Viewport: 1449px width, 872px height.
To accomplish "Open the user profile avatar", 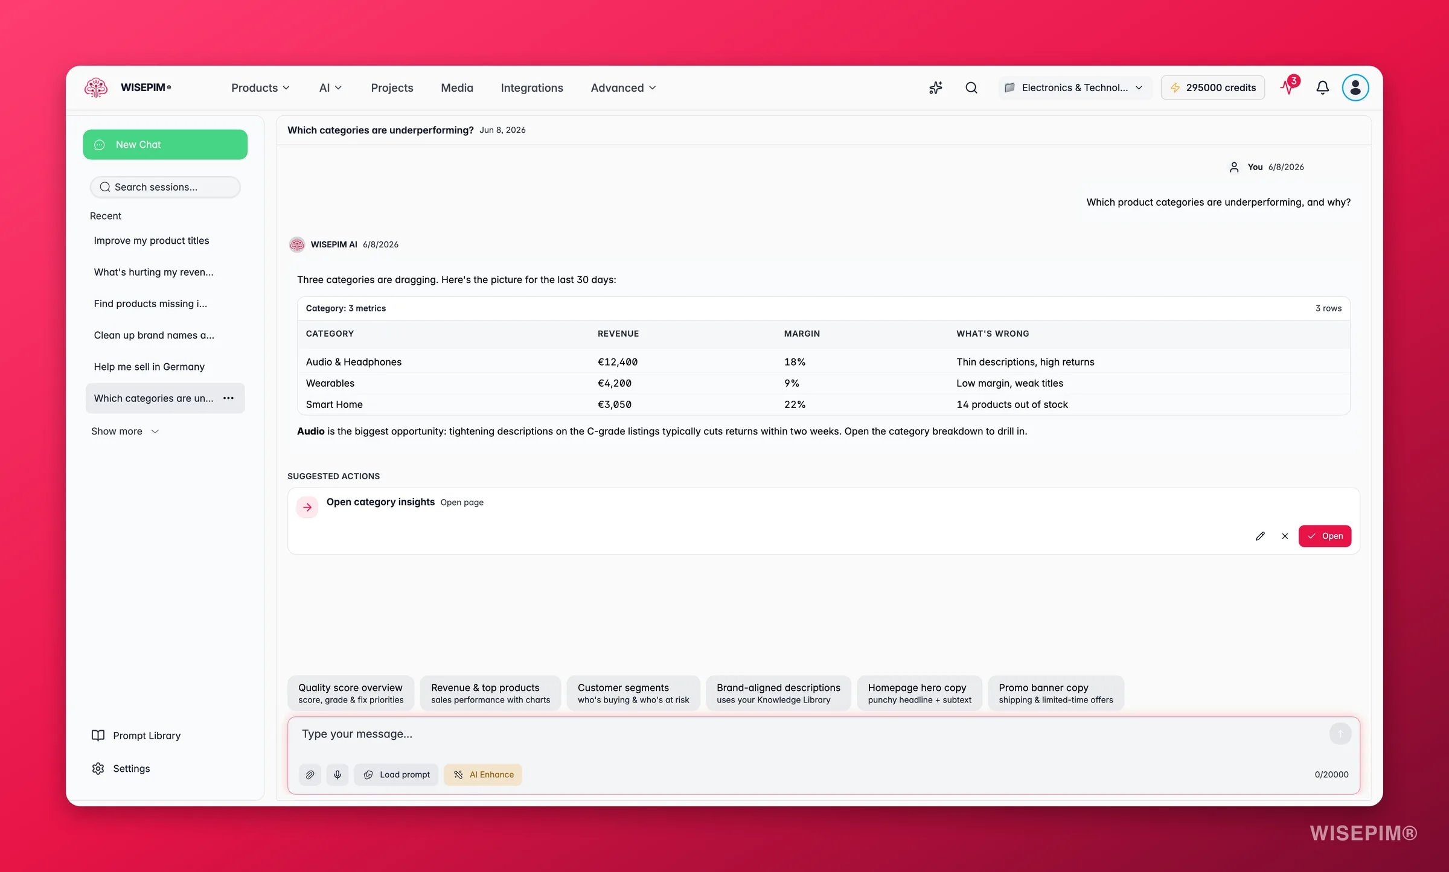I will (1355, 88).
